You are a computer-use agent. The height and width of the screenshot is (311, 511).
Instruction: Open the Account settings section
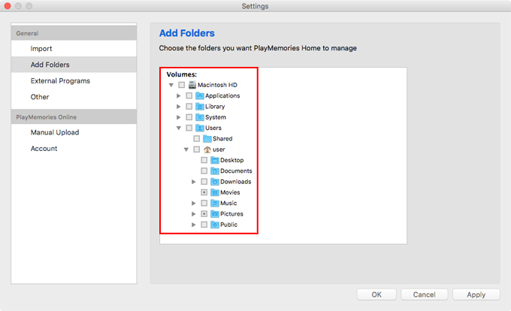74,149
